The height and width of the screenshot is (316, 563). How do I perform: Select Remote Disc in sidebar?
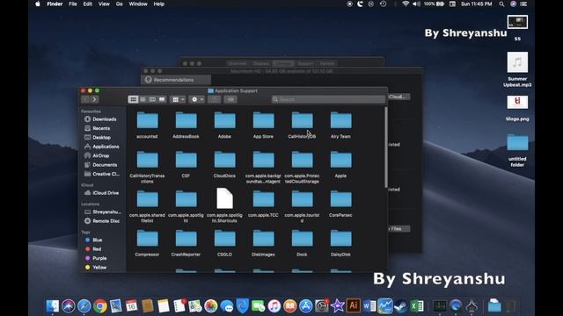tap(102, 221)
